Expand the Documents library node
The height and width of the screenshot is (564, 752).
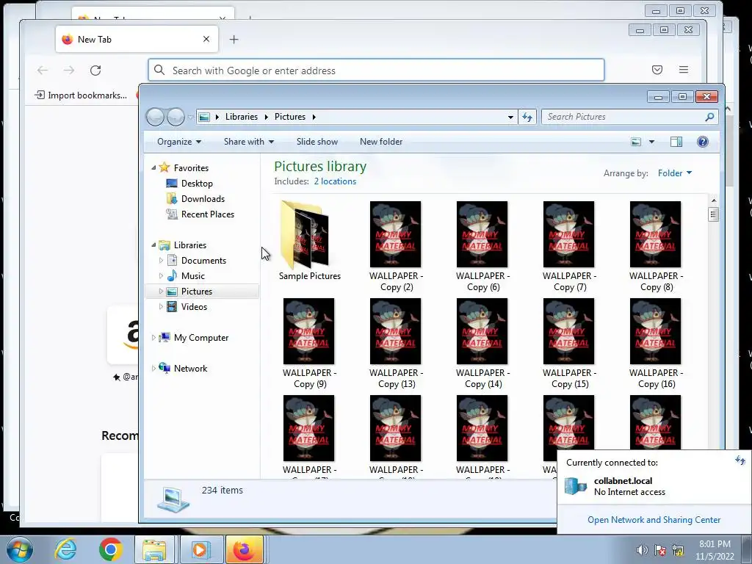(x=161, y=261)
